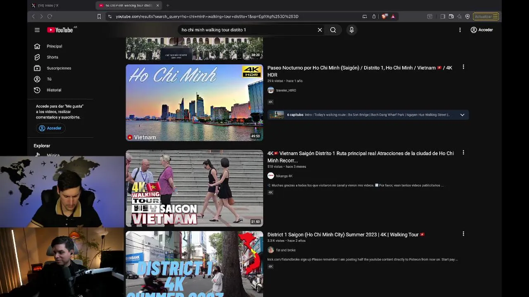Screen dimensions: 529x297
Task: Click the traveler_HIRO channel avatar
Action: click(271, 90)
